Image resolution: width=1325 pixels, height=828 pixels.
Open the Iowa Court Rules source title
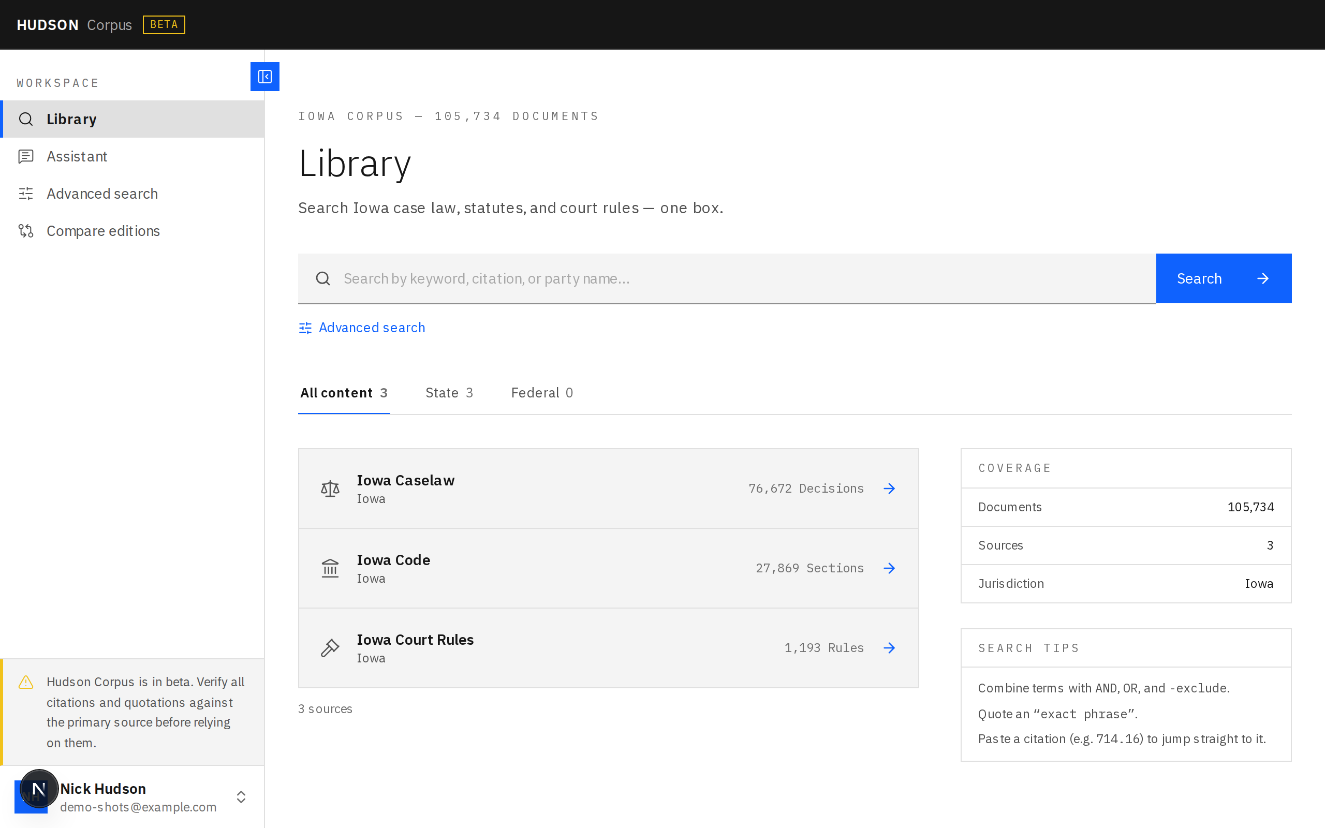point(416,640)
